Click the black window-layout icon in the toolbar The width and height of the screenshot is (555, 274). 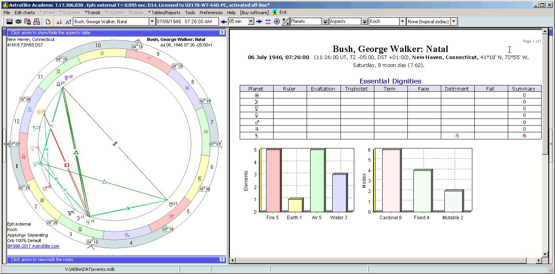point(9,21)
